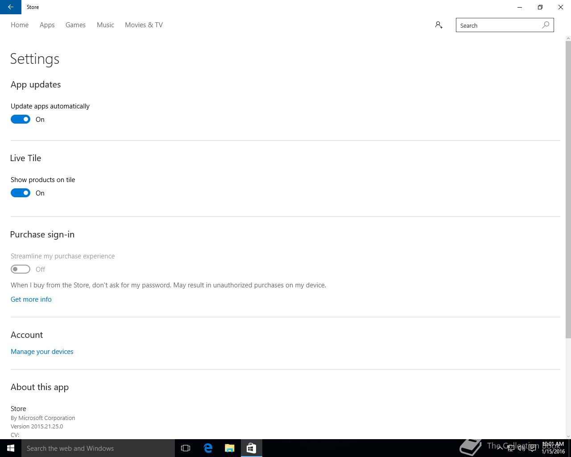Click the search magnifier icon
The width and height of the screenshot is (571, 457).
[546, 25]
